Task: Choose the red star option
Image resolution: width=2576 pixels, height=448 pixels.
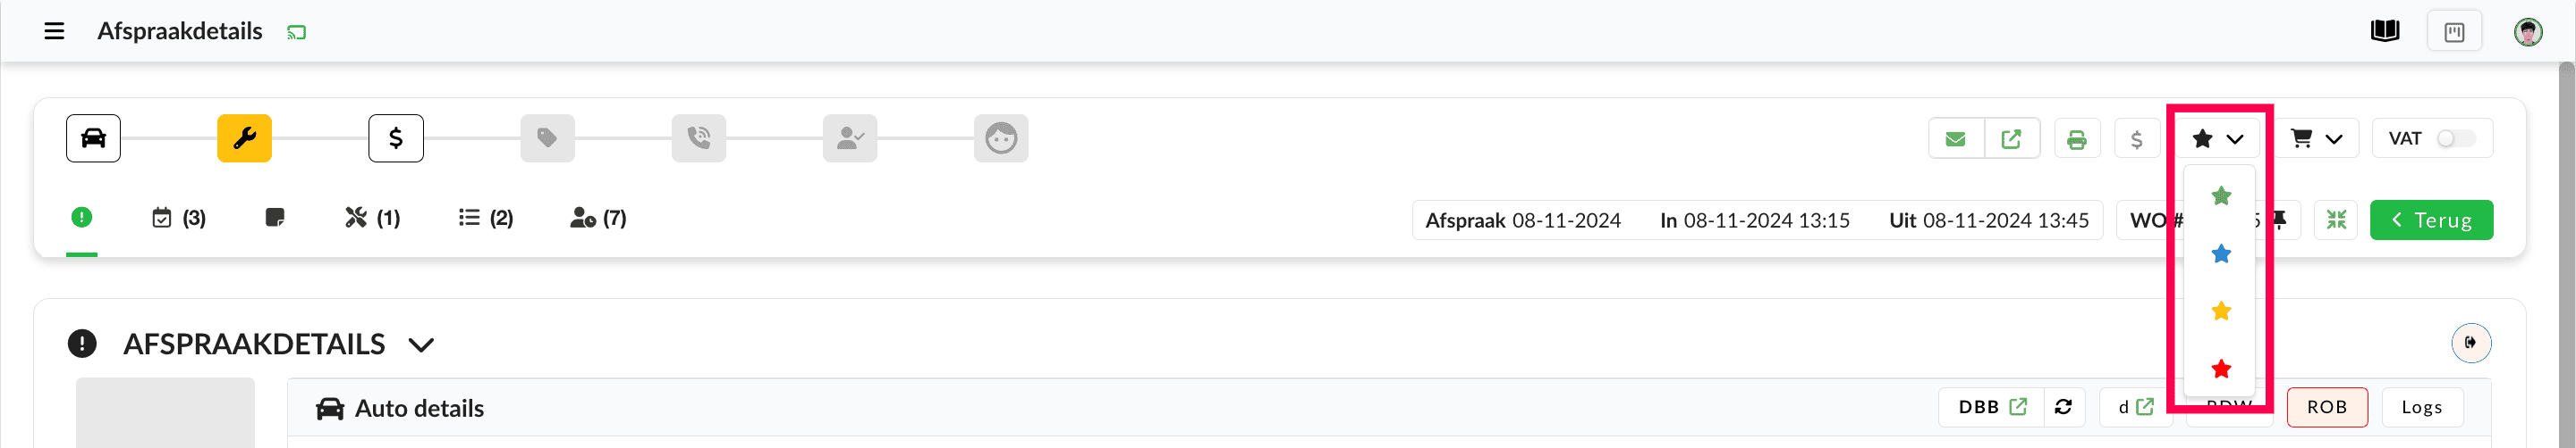Action: pyautogui.click(x=2221, y=369)
